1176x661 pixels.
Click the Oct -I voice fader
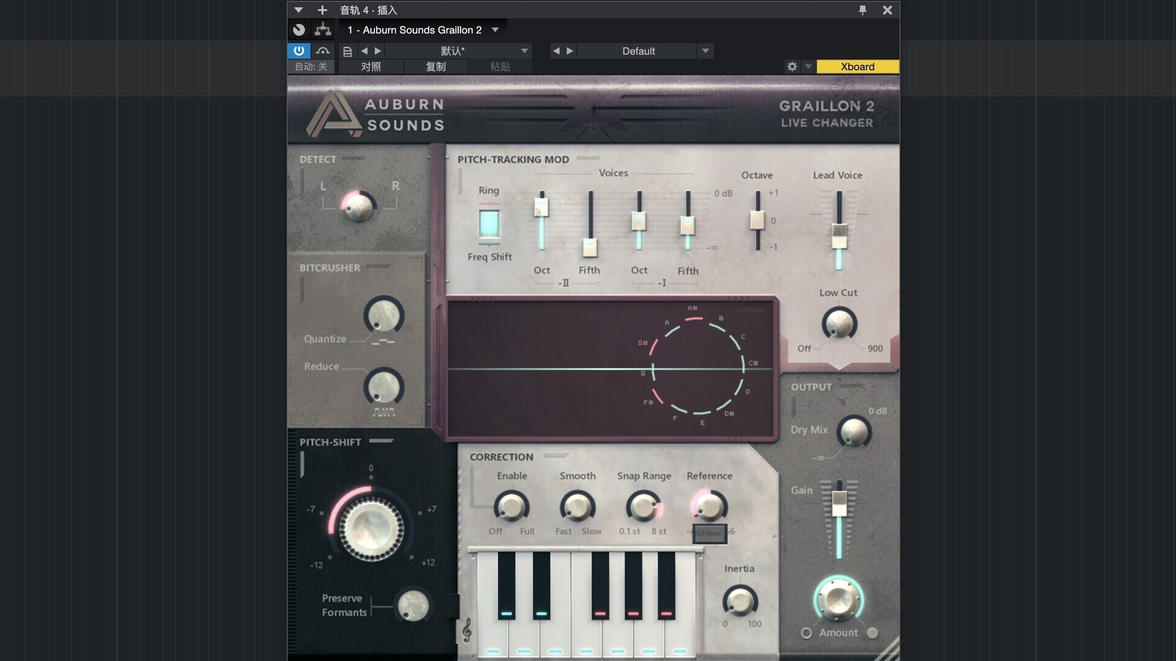click(639, 221)
